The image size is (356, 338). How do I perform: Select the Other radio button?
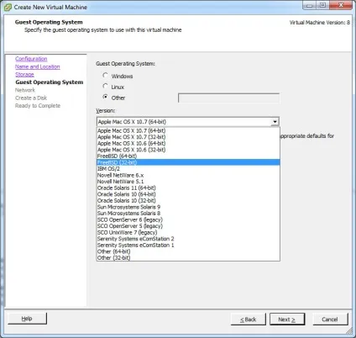pyautogui.click(x=105, y=97)
